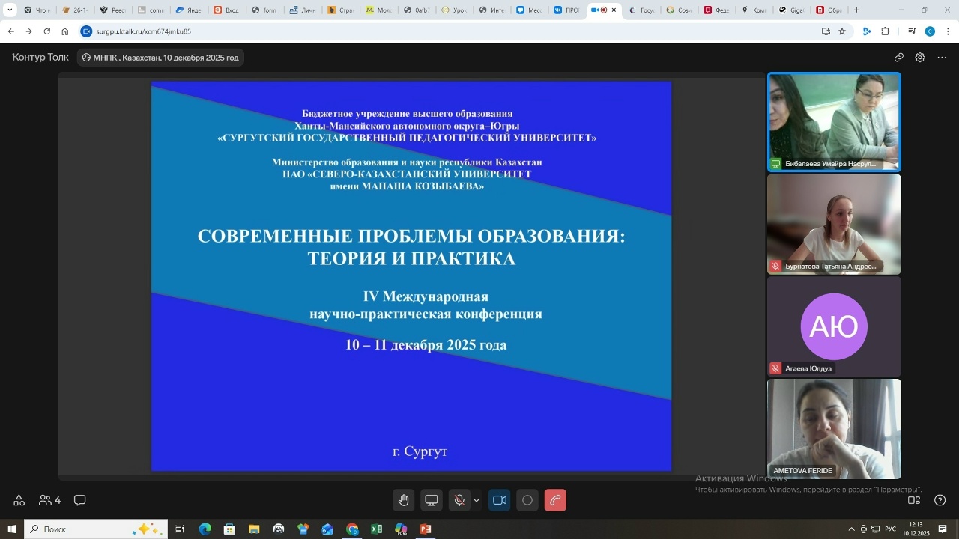This screenshot has height=539, width=959.
Task: Open the Chrome three-dot menu
Action: click(x=949, y=31)
